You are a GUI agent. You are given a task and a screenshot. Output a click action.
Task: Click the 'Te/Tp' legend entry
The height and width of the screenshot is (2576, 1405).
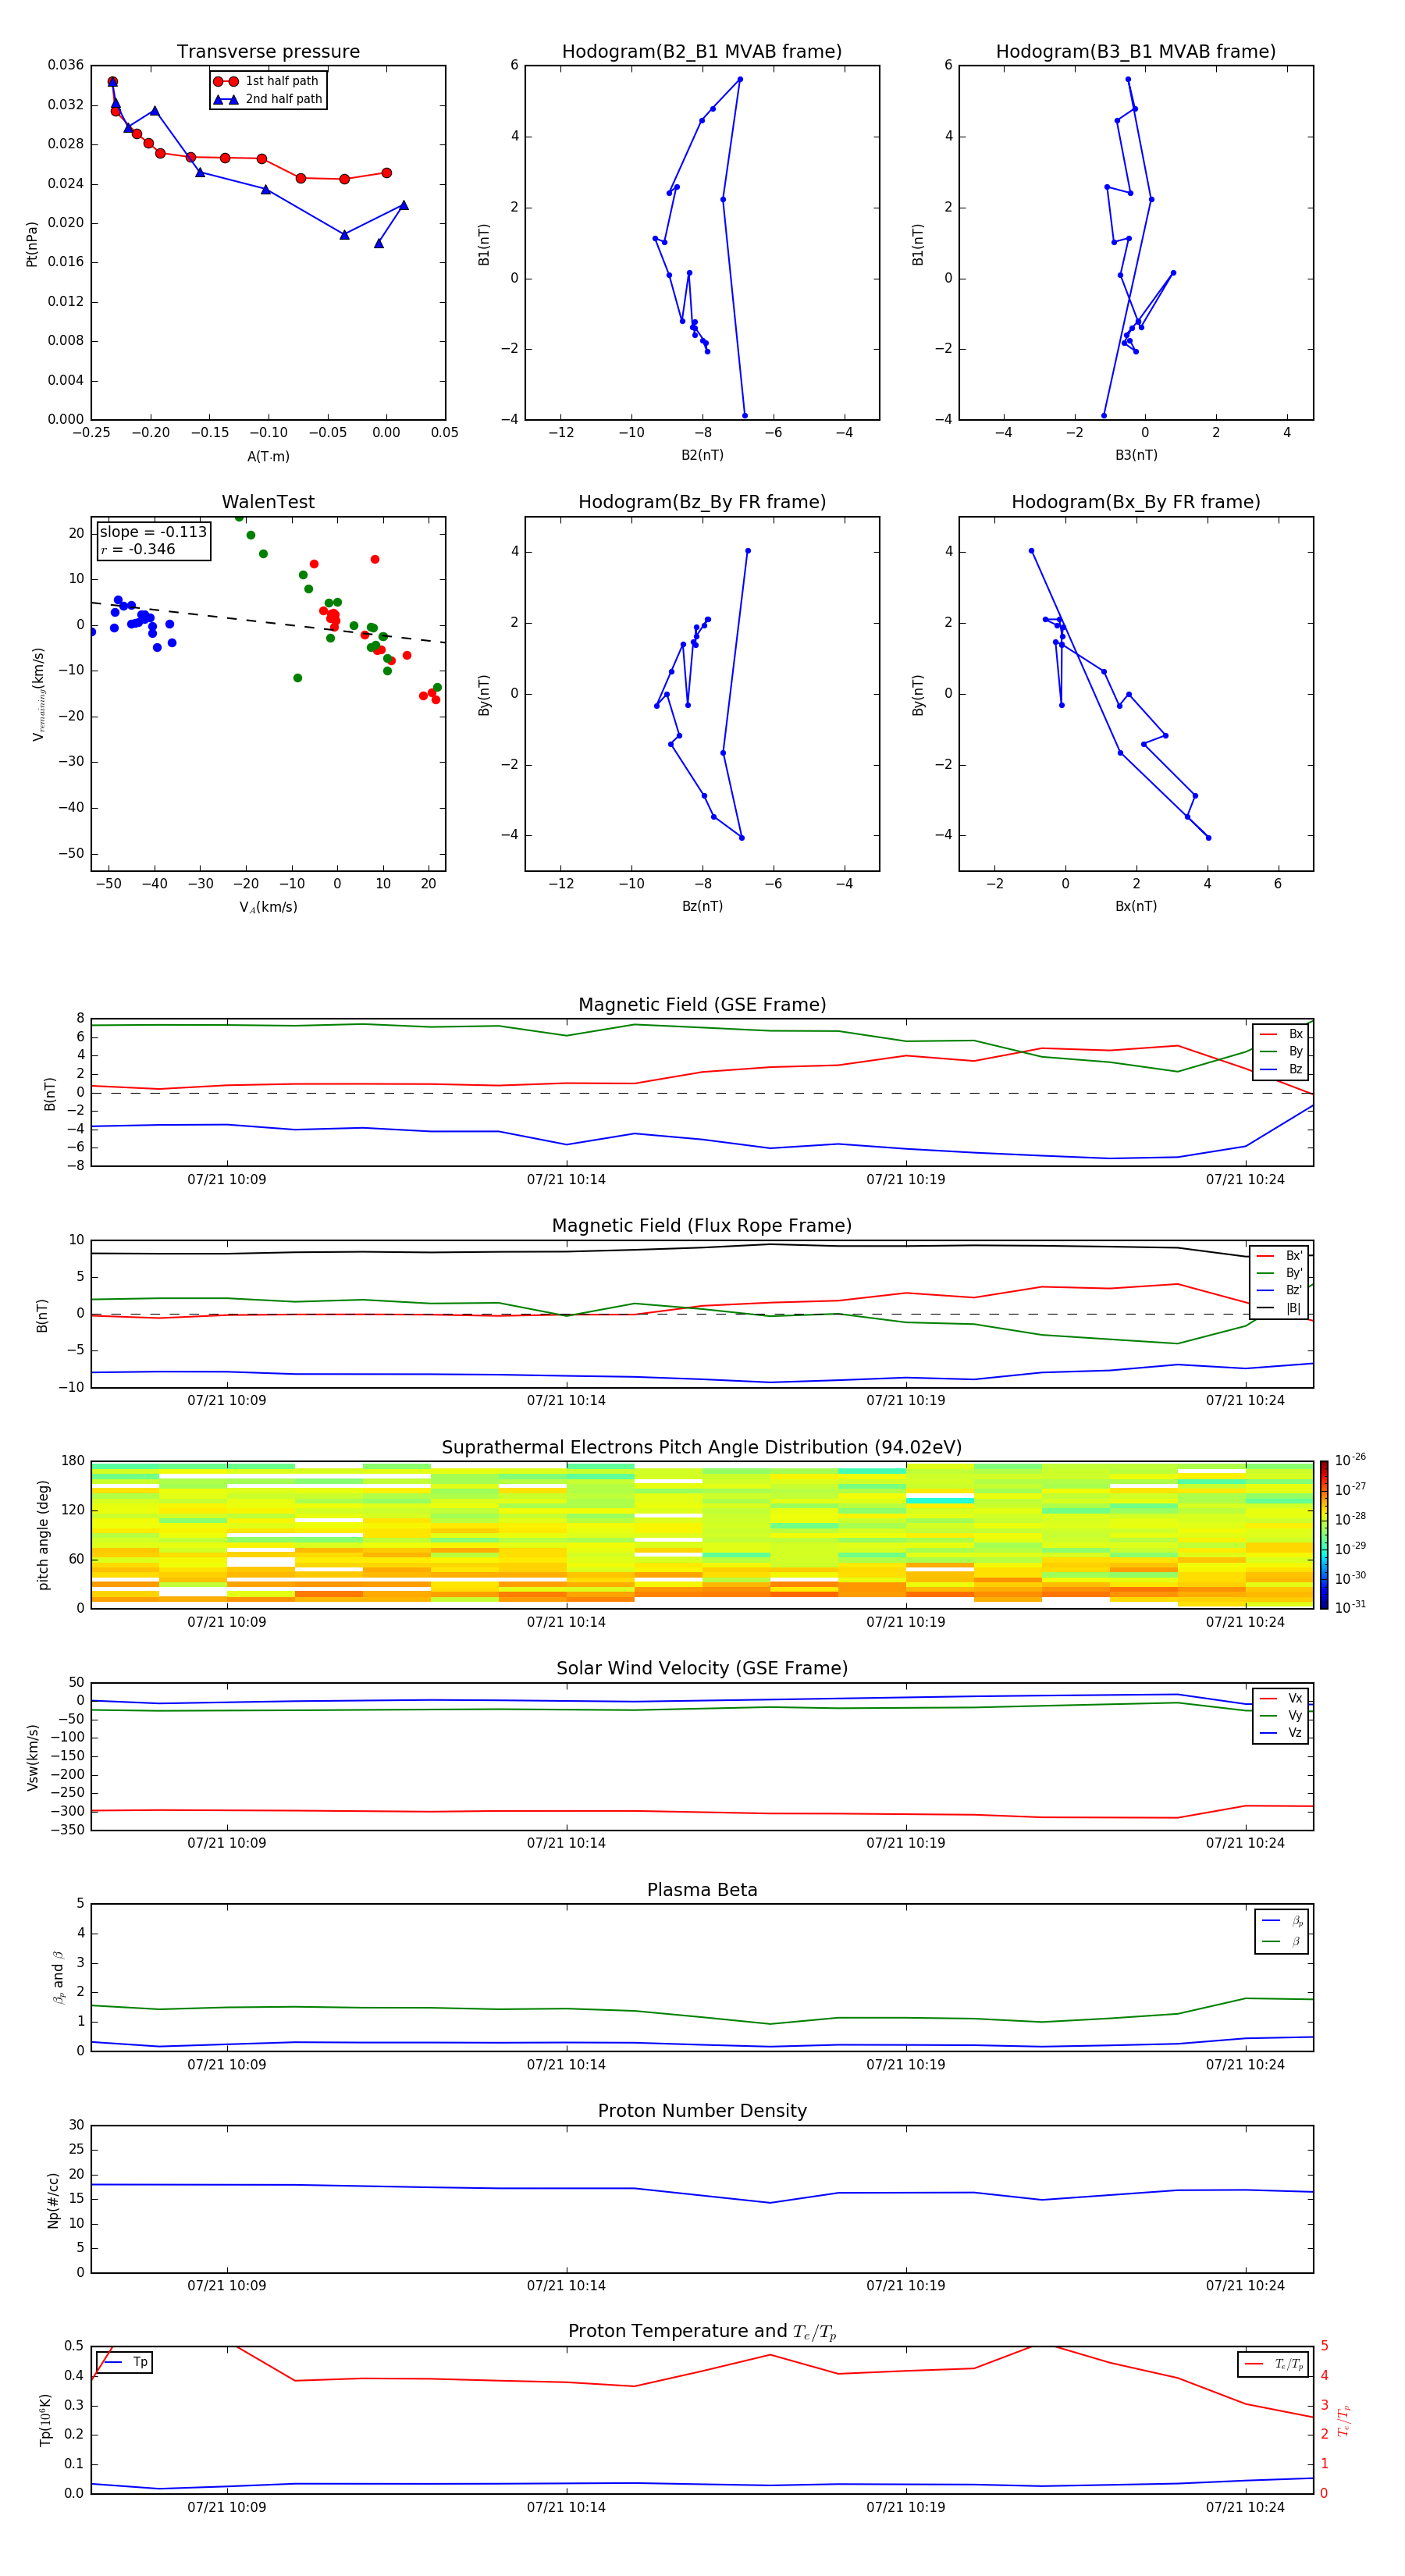pyautogui.click(x=1274, y=2364)
